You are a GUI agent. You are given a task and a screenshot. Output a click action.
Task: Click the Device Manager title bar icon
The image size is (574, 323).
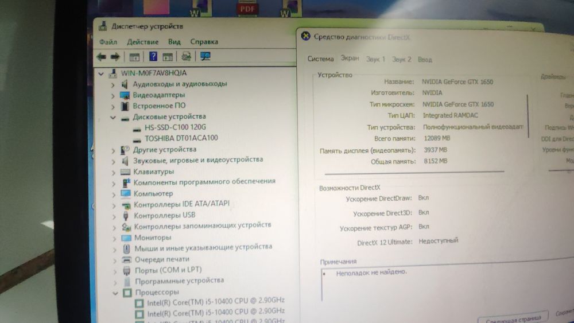[x=103, y=26]
